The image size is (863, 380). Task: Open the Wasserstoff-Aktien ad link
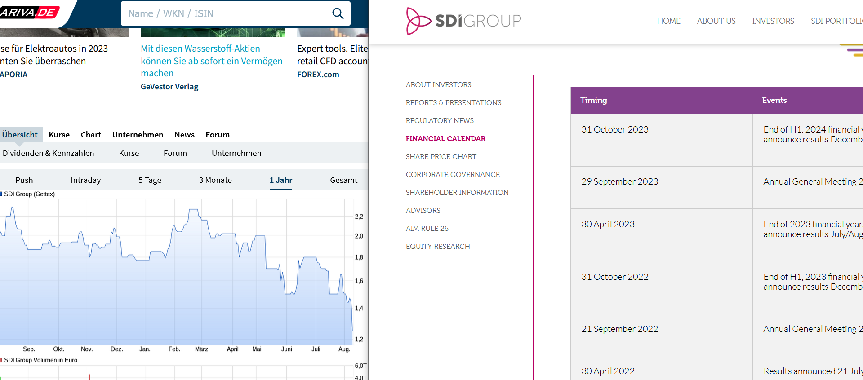(211, 61)
